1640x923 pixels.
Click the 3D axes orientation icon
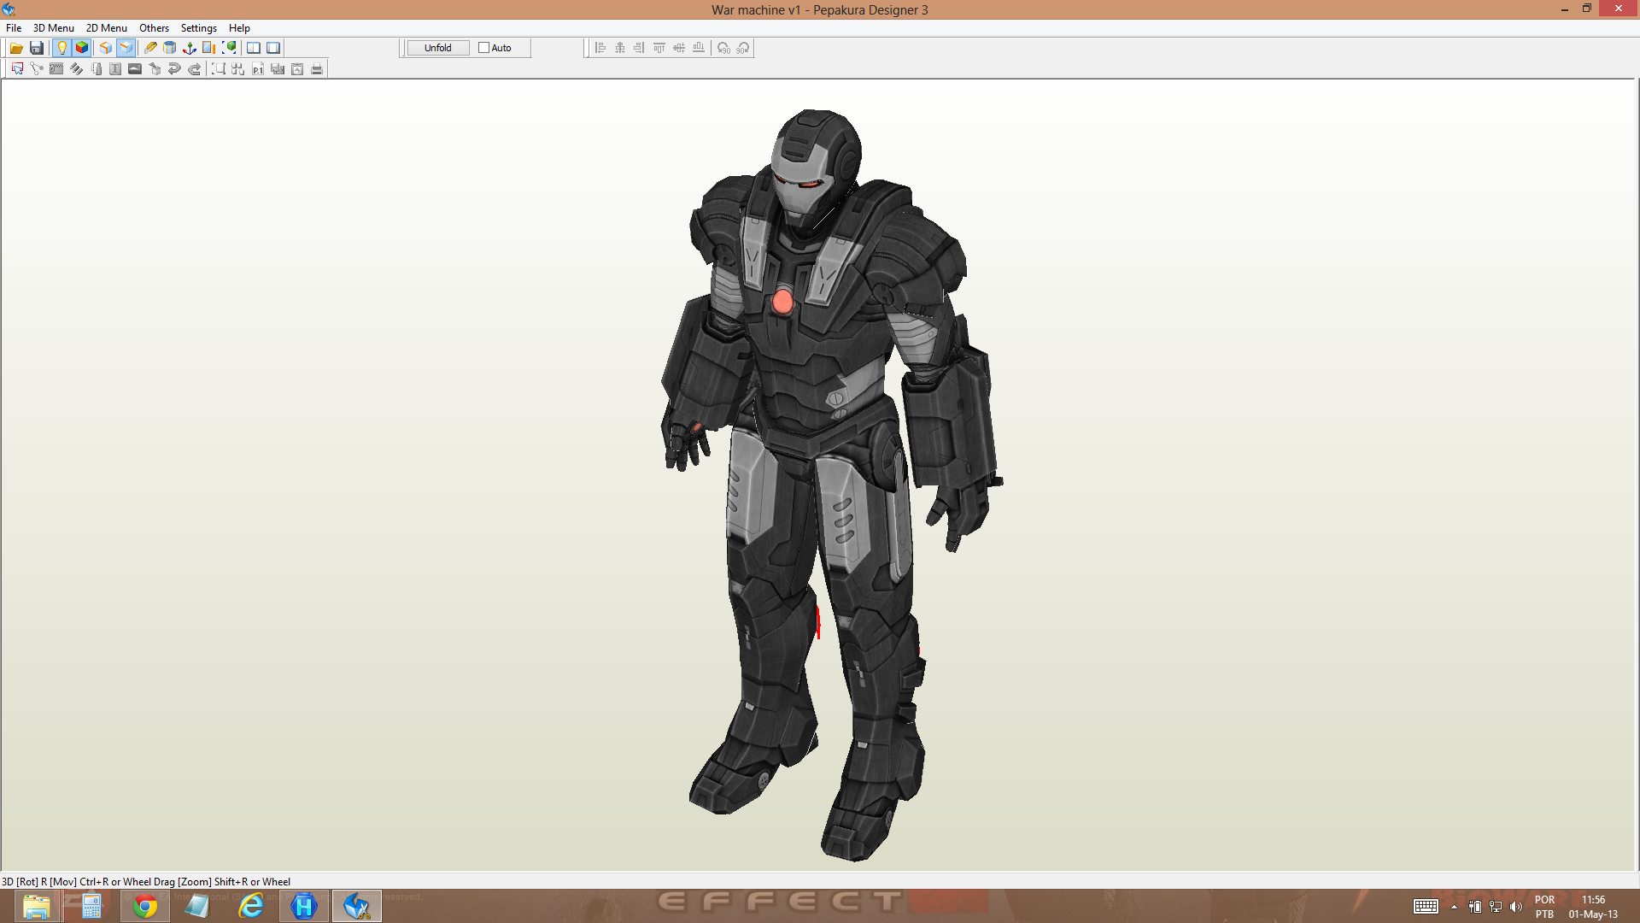point(190,48)
